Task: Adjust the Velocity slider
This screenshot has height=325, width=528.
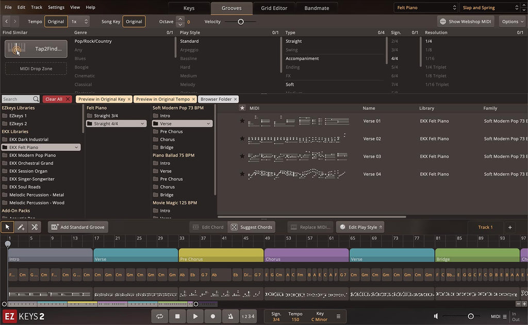Action: click(x=241, y=22)
